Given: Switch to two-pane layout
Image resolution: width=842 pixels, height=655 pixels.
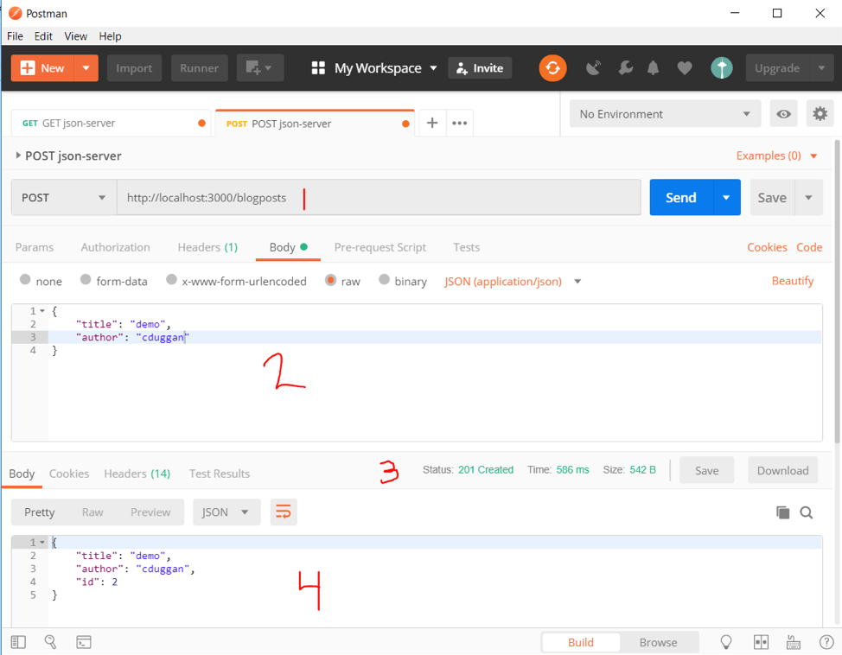Looking at the screenshot, I should point(761,642).
